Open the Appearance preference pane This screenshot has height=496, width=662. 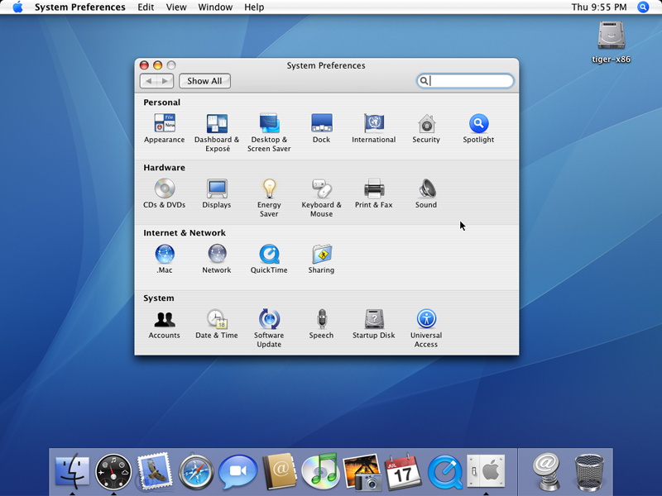(164, 124)
